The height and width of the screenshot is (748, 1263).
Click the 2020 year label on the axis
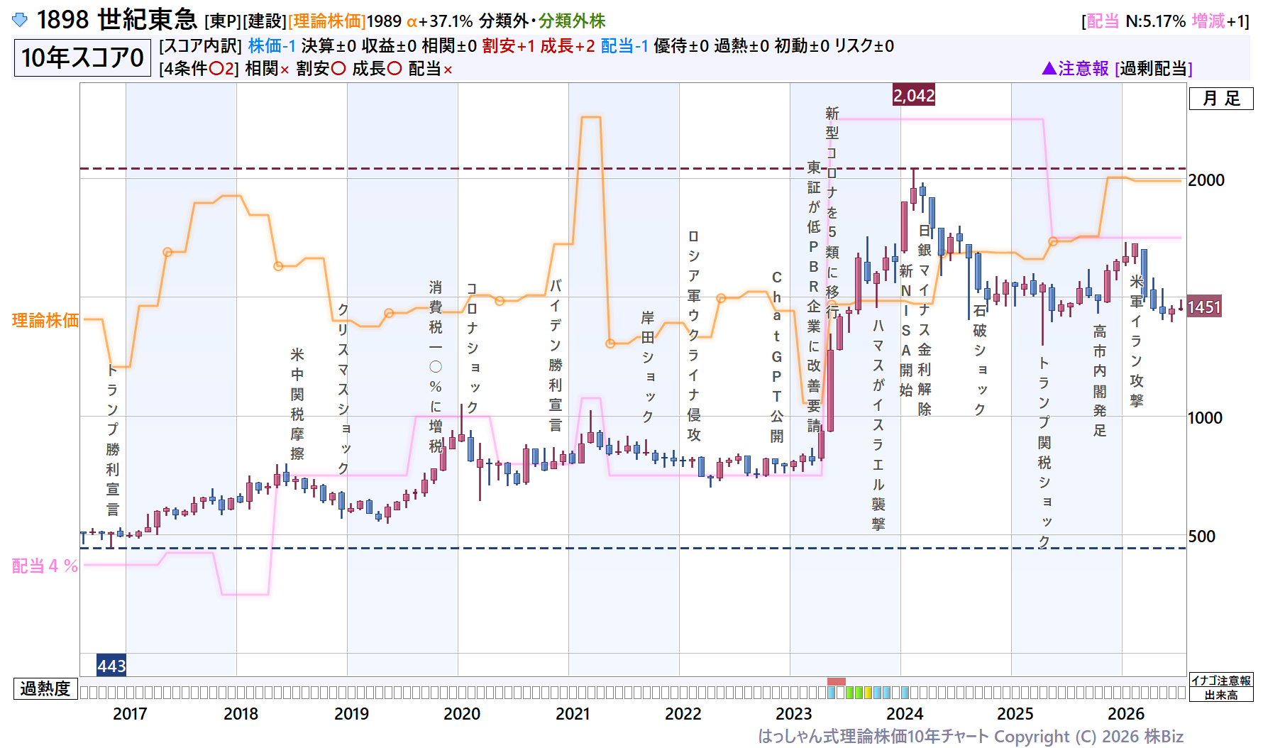[x=462, y=714]
